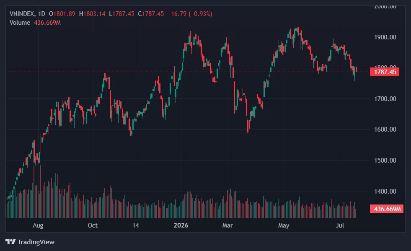Screen dimensions: 411x251
Task: Click the Jul time axis label
Action: [340, 225]
